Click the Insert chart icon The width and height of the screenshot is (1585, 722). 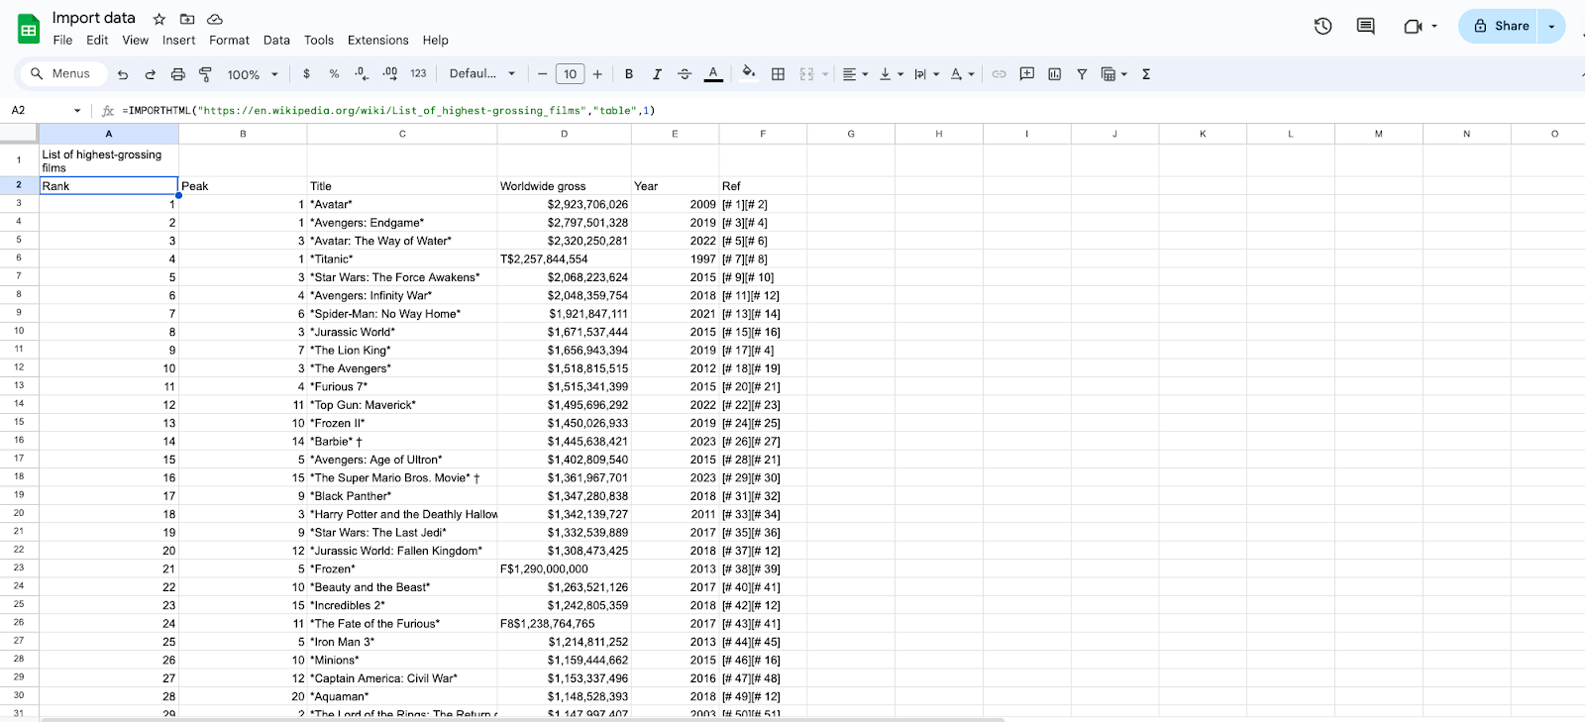(1055, 74)
